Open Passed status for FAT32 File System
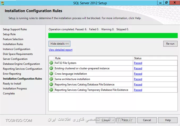Screen dimensions: 180x126 point(138,63)
